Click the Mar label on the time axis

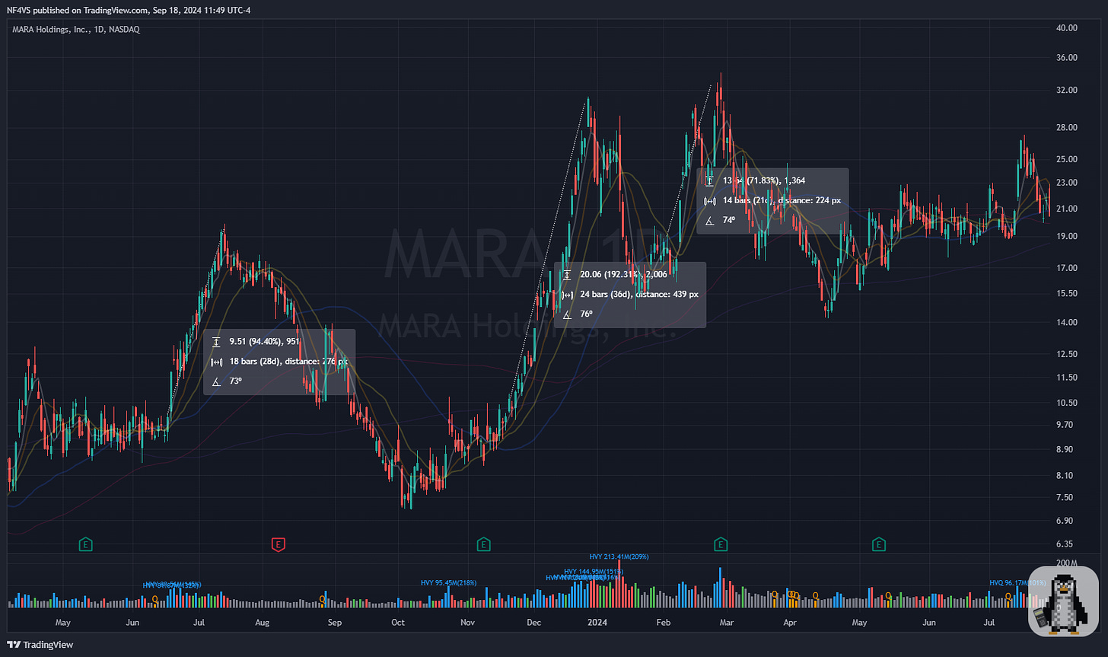[727, 623]
